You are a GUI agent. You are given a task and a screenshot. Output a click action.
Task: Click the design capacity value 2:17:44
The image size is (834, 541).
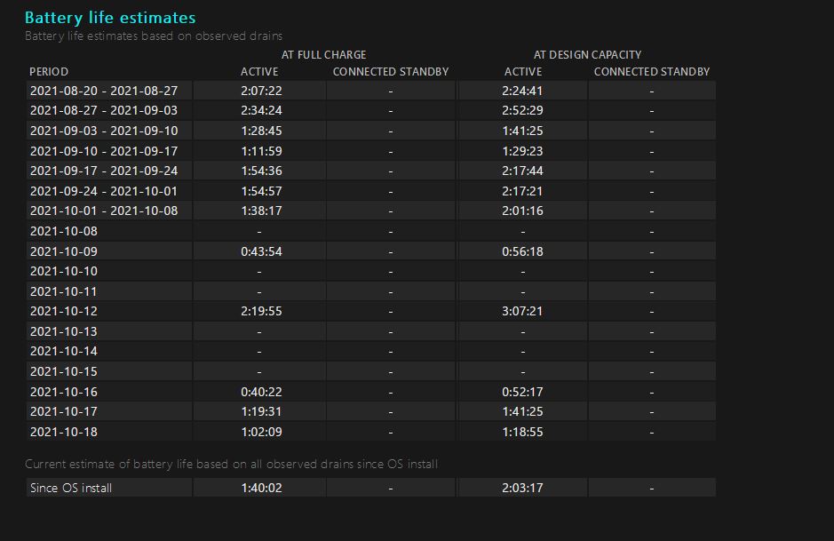(522, 171)
